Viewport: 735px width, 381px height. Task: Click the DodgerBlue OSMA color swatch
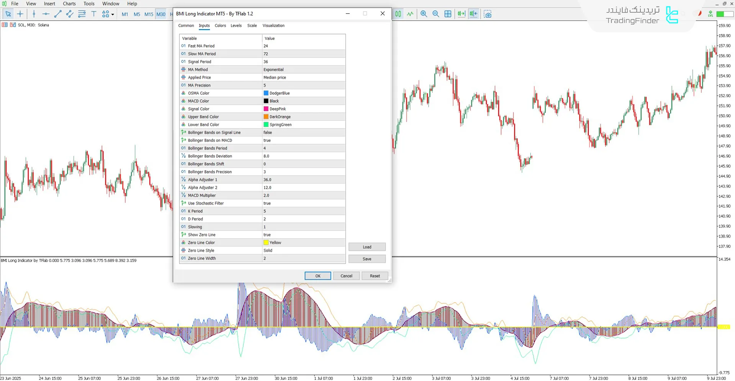[266, 93]
